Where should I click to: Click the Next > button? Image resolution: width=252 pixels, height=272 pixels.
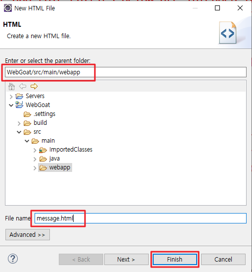(126, 259)
